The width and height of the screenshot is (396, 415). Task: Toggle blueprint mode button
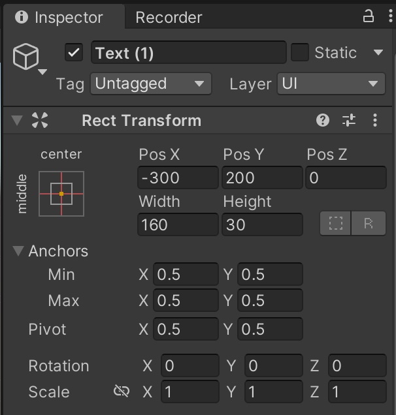click(336, 223)
